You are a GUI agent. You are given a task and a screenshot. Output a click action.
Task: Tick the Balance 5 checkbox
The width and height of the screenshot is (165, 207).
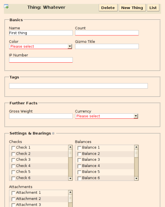(79, 172)
